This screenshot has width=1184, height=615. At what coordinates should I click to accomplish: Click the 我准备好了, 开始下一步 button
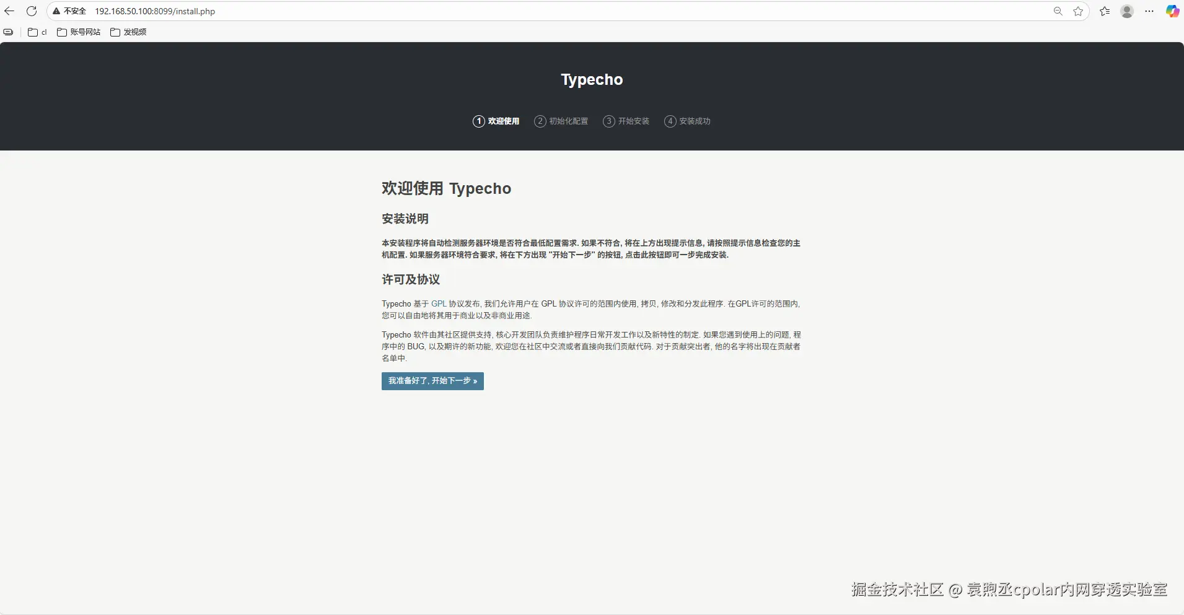(x=432, y=381)
